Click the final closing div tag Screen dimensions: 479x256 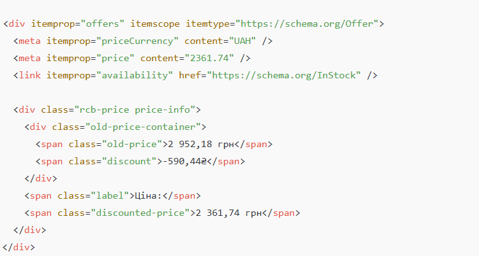pyautogui.click(x=18, y=247)
